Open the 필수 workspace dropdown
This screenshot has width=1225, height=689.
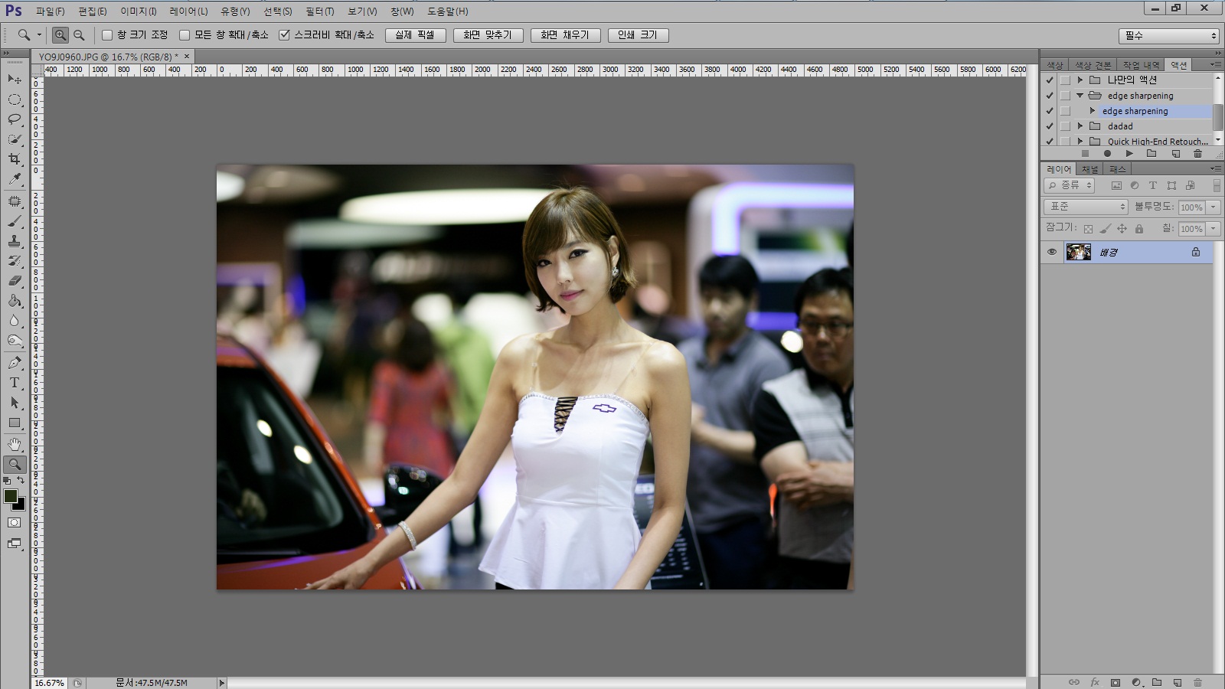[x=1168, y=36]
